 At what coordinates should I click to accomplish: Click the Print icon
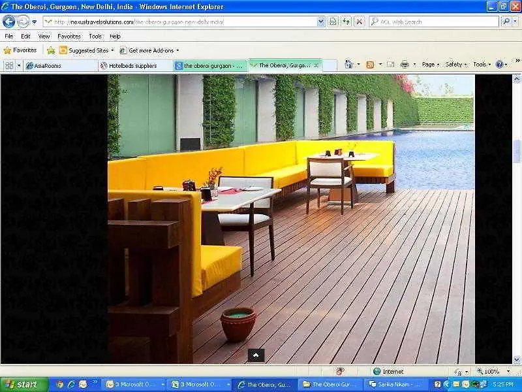(405, 64)
